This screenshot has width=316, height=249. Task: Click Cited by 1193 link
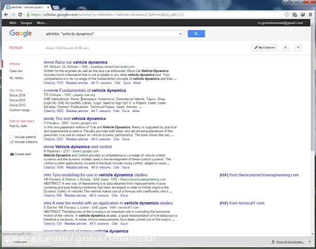click(53, 82)
